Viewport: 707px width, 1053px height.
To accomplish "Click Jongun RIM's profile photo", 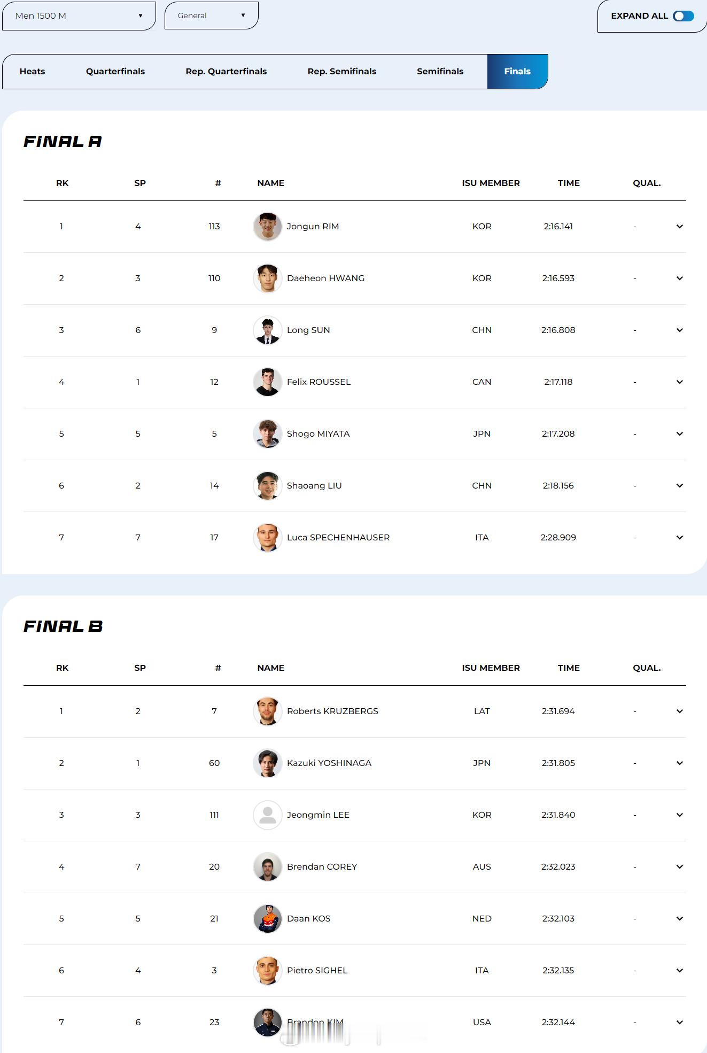I will (x=267, y=227).
